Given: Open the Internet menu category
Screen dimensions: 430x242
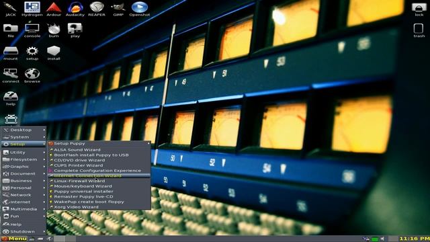Looking at the screenshot, I should point(24,202).
